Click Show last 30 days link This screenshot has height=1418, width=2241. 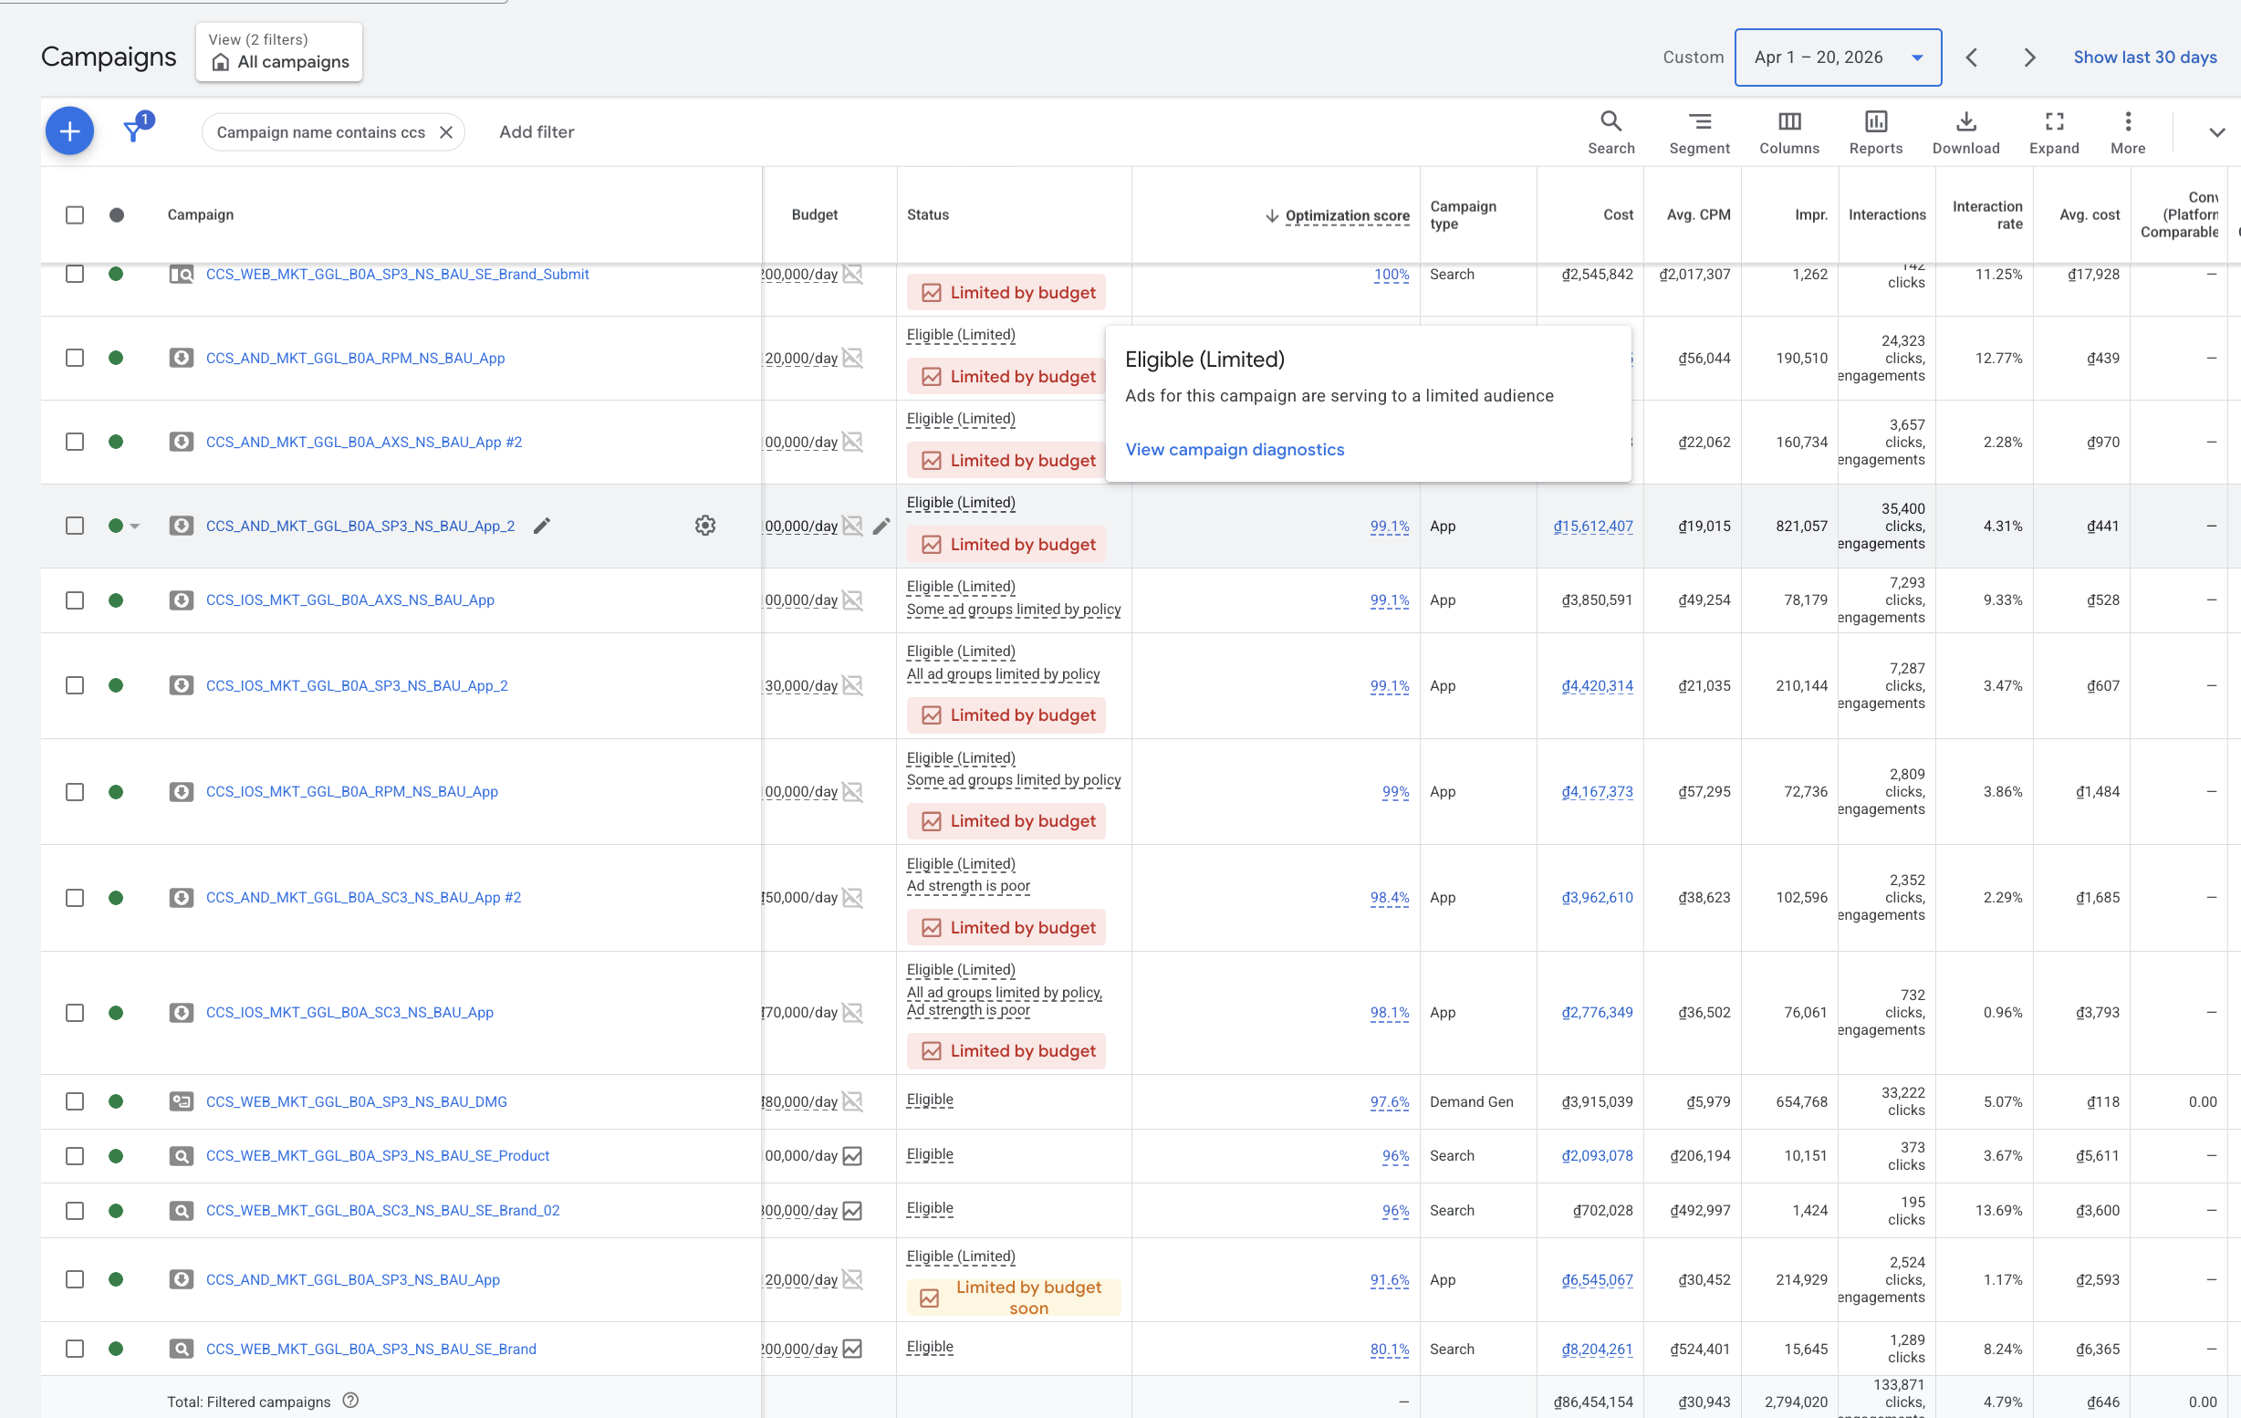pyautogui.click(x=2144, y=57)
